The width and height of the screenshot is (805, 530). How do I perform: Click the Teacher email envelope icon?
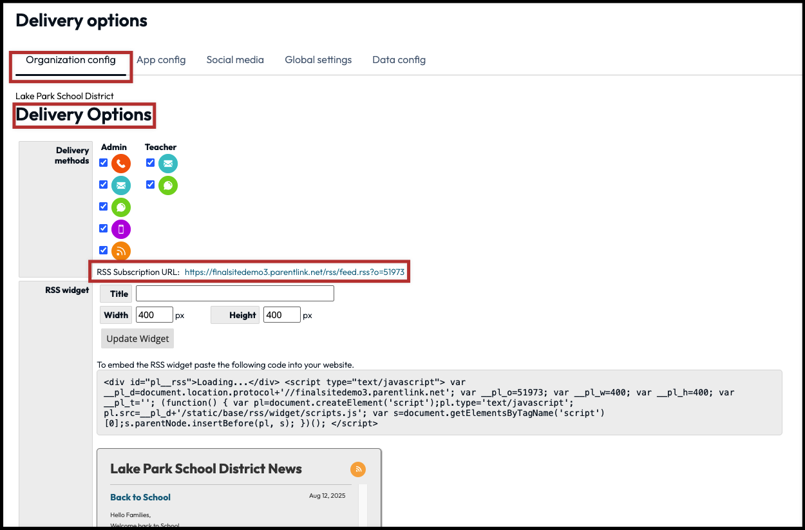point(168,164)
